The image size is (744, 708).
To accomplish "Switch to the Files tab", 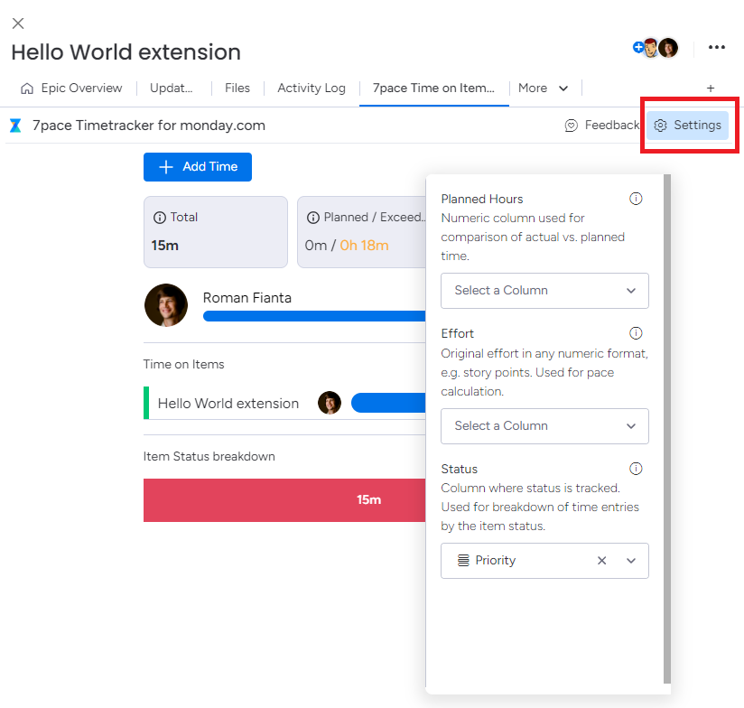I will pos(237,88).
